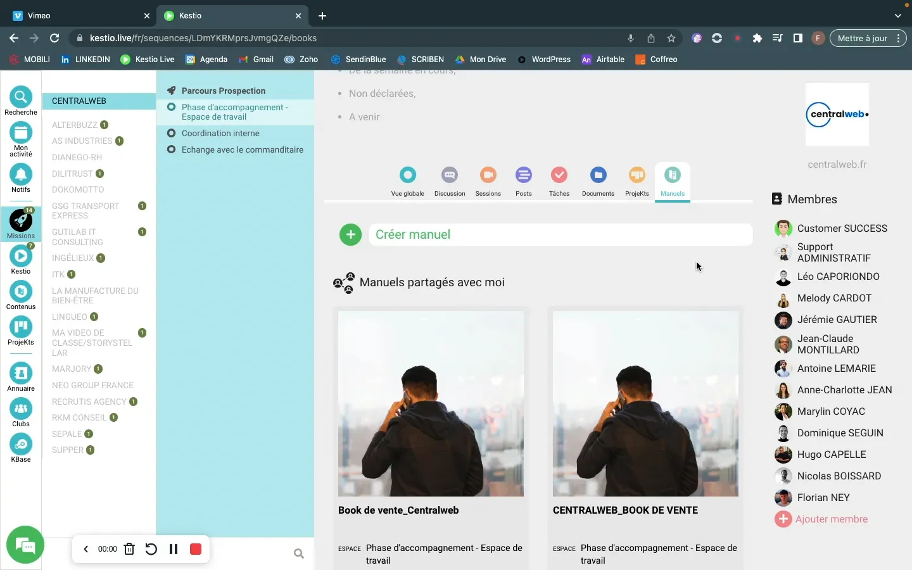Open the Recherche search icon
The height and width of the screenshot is (570, 912).
click(x=21, y=97)
